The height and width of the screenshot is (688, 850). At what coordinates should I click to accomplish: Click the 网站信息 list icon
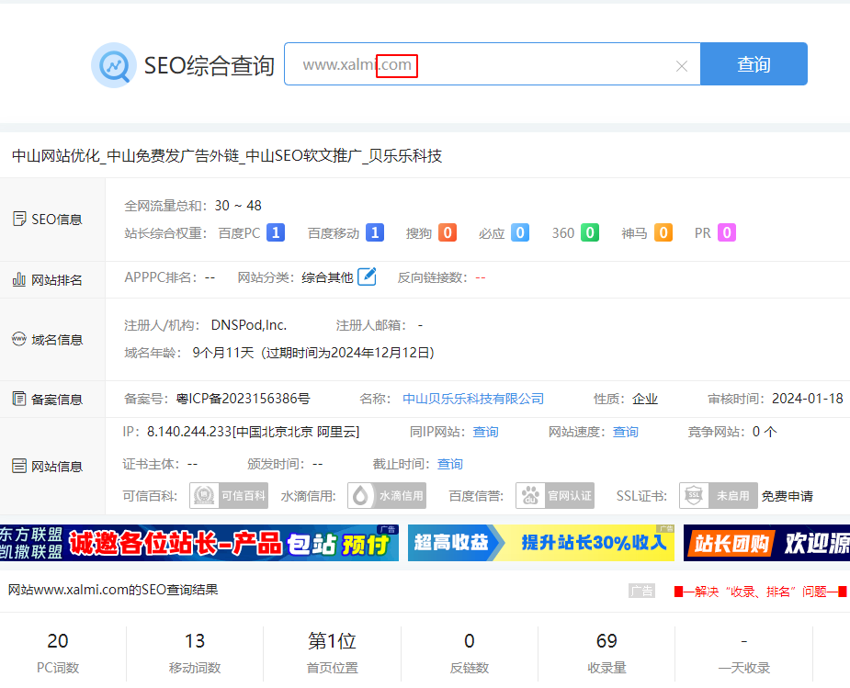[x=19, y=466]
